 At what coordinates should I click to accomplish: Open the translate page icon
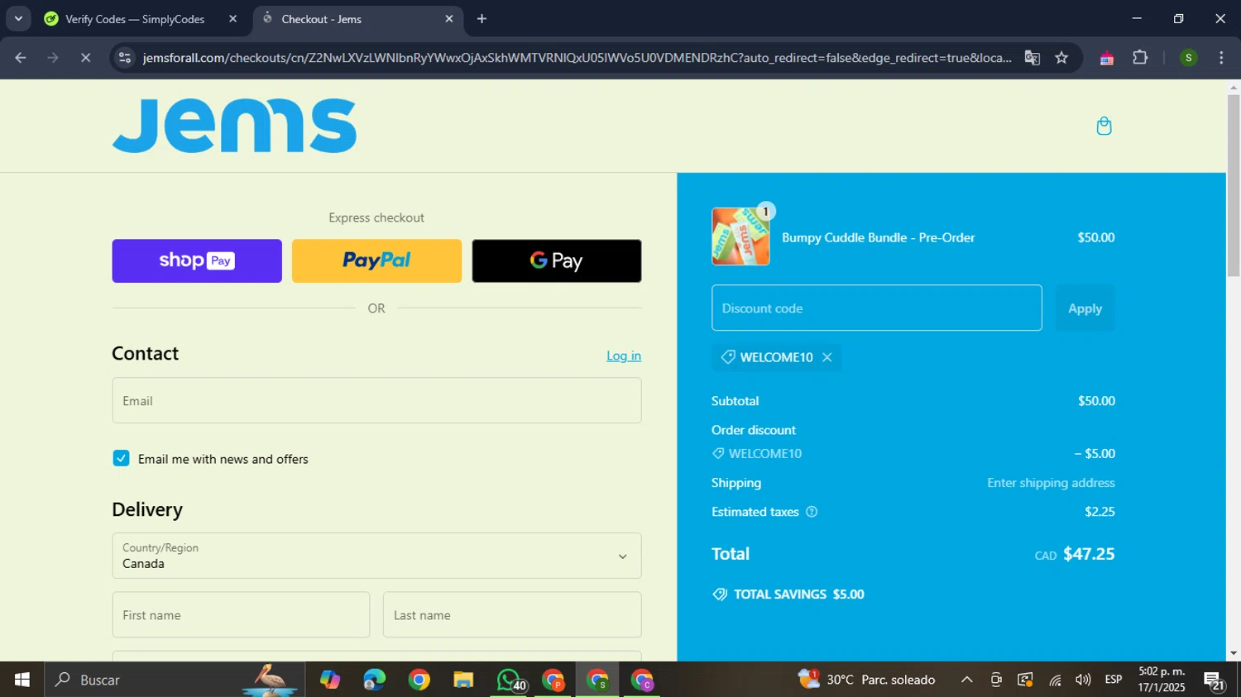click(x=1032, y=58)
